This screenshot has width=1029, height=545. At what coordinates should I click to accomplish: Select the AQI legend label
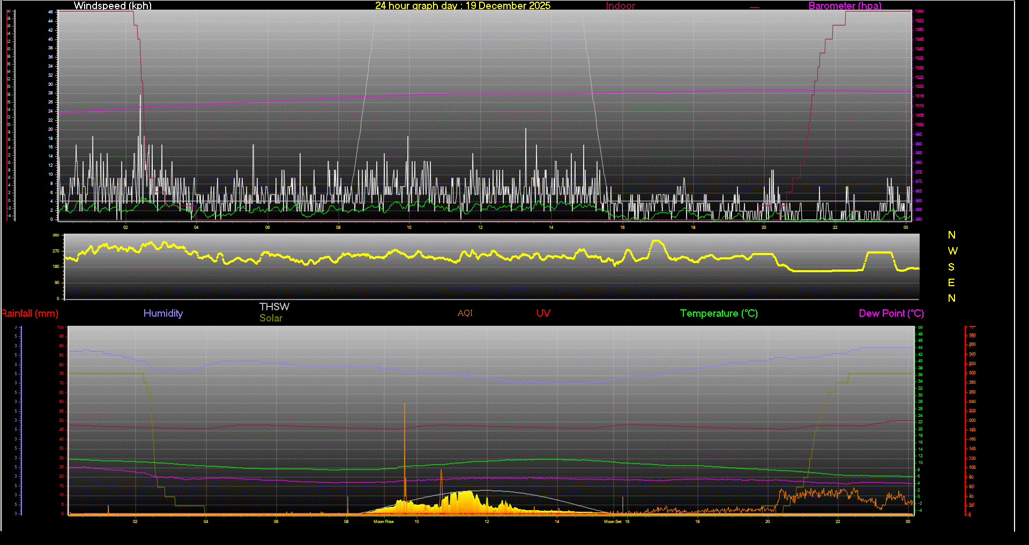[465, 313]
